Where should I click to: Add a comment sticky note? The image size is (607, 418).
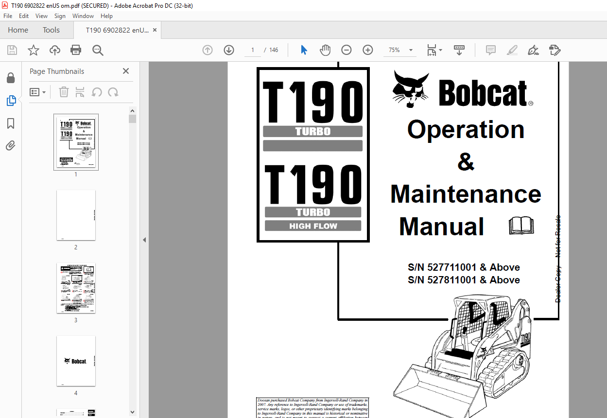point(491,50)
